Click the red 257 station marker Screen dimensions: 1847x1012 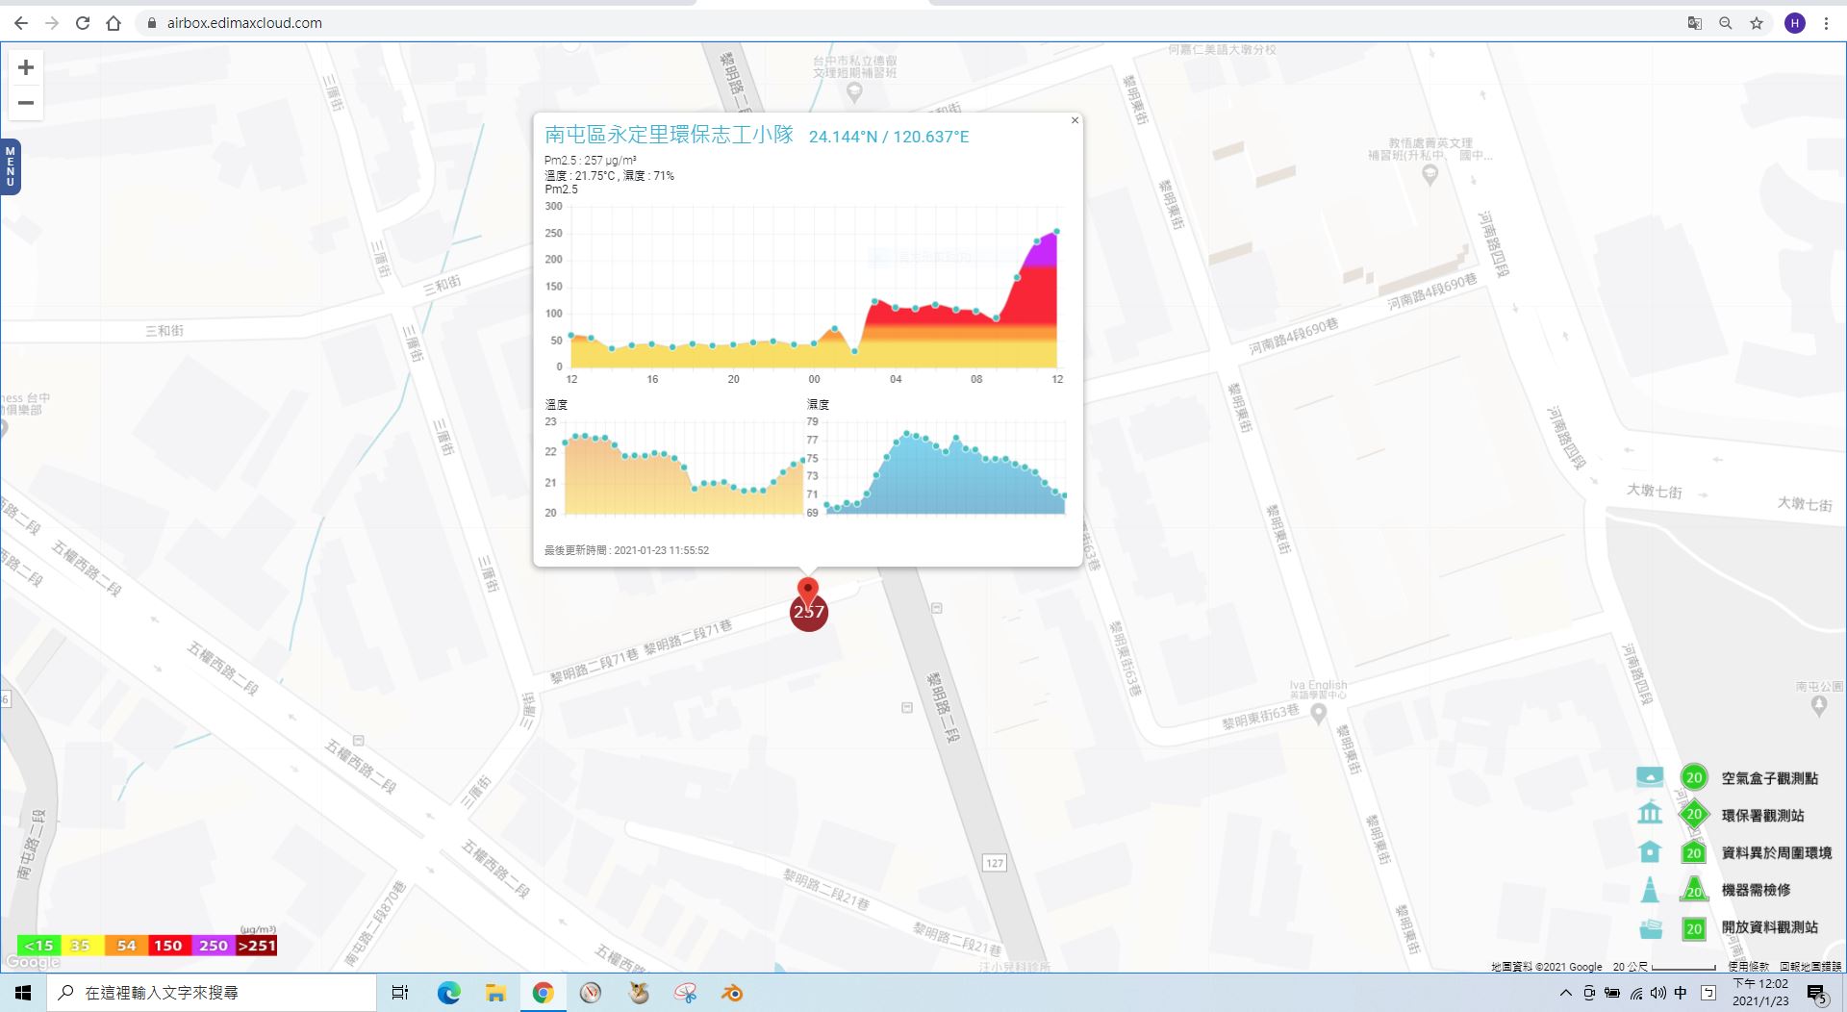coord(809,612)
